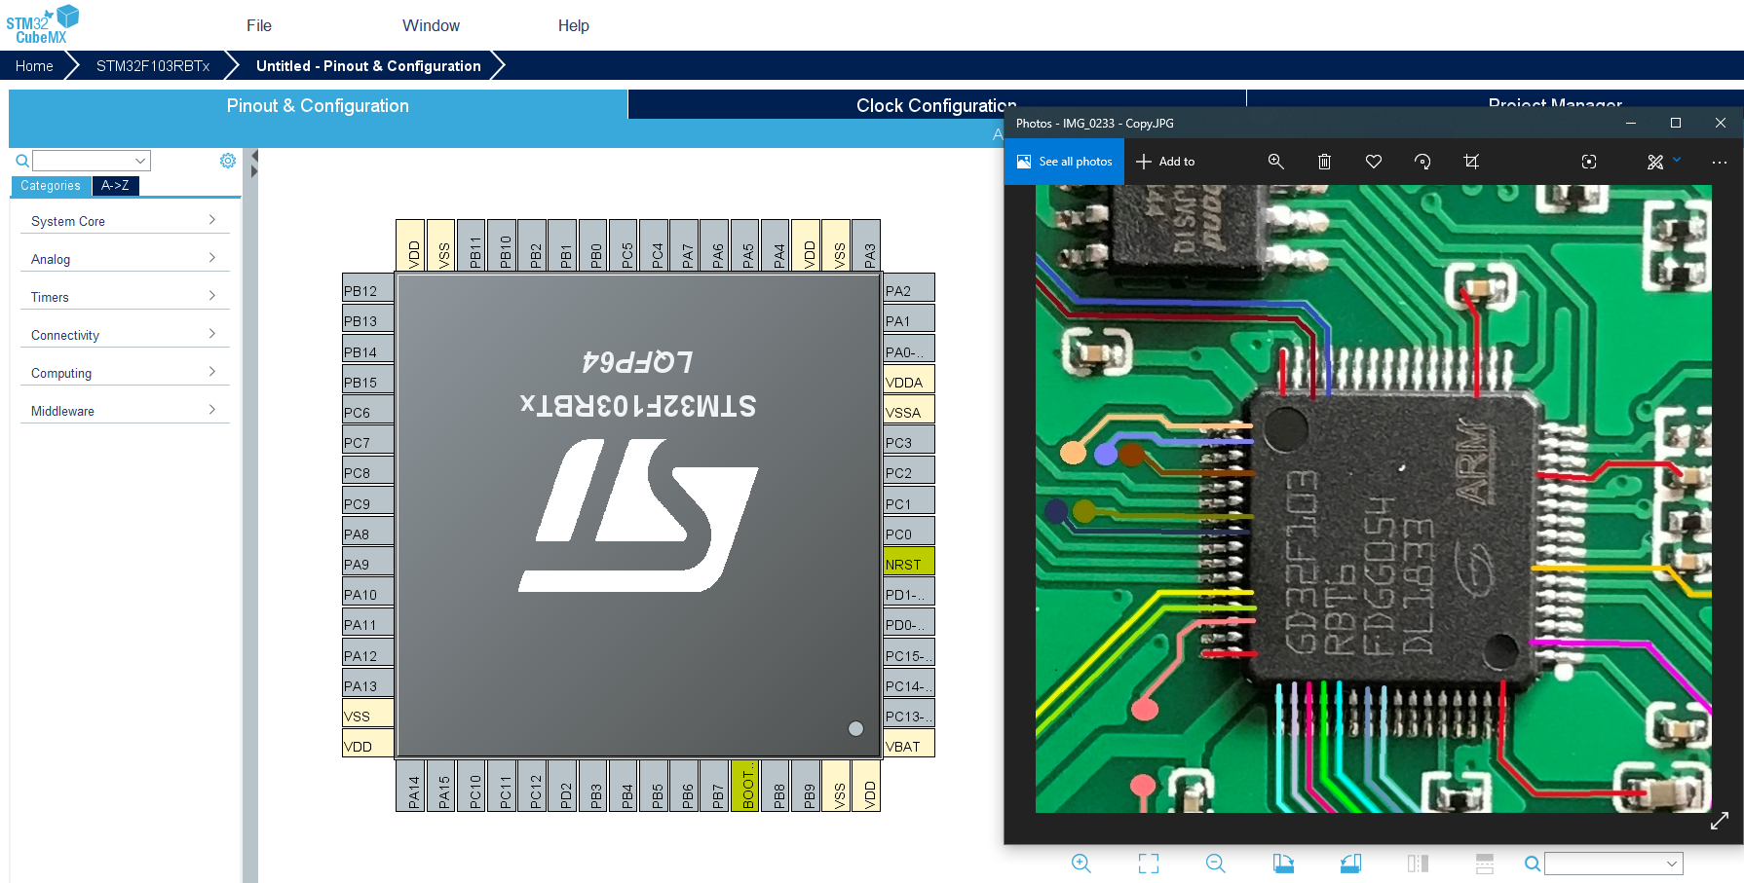Screen dimensions: 1744x883
Task: Open the gear settings in categories panel
Action: click(228, 161)
